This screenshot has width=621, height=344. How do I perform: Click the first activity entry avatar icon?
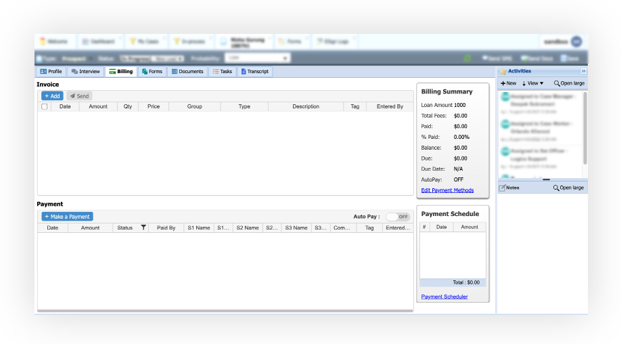click(505, 97)
